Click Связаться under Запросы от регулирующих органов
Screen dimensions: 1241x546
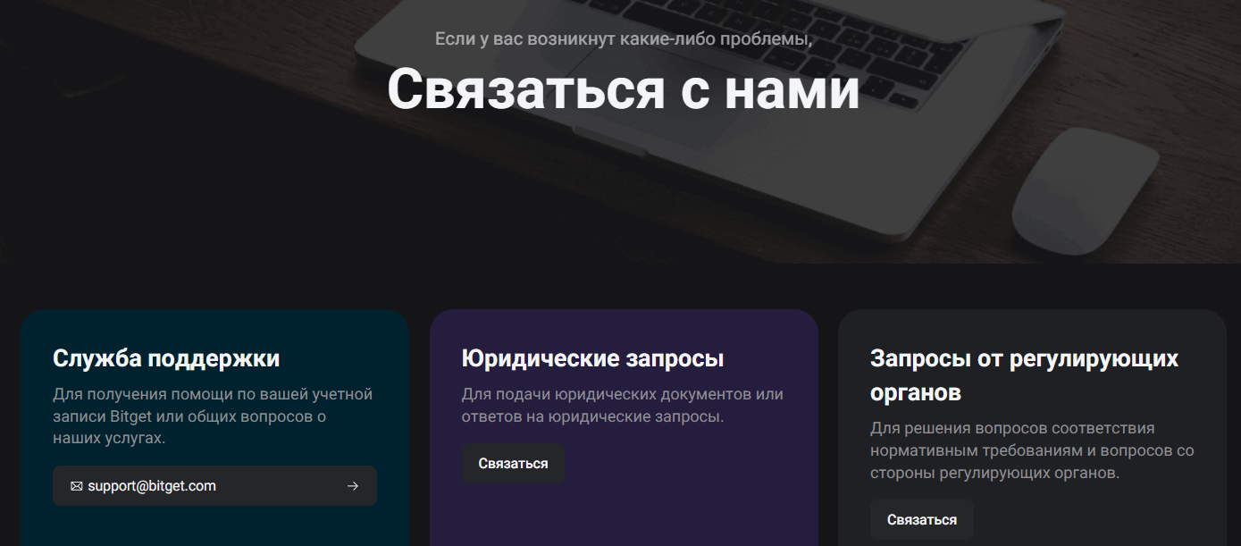click(x=921, y=519)
